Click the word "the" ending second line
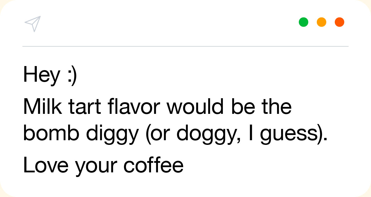The image size is (371, 197). tap(277, 107)
